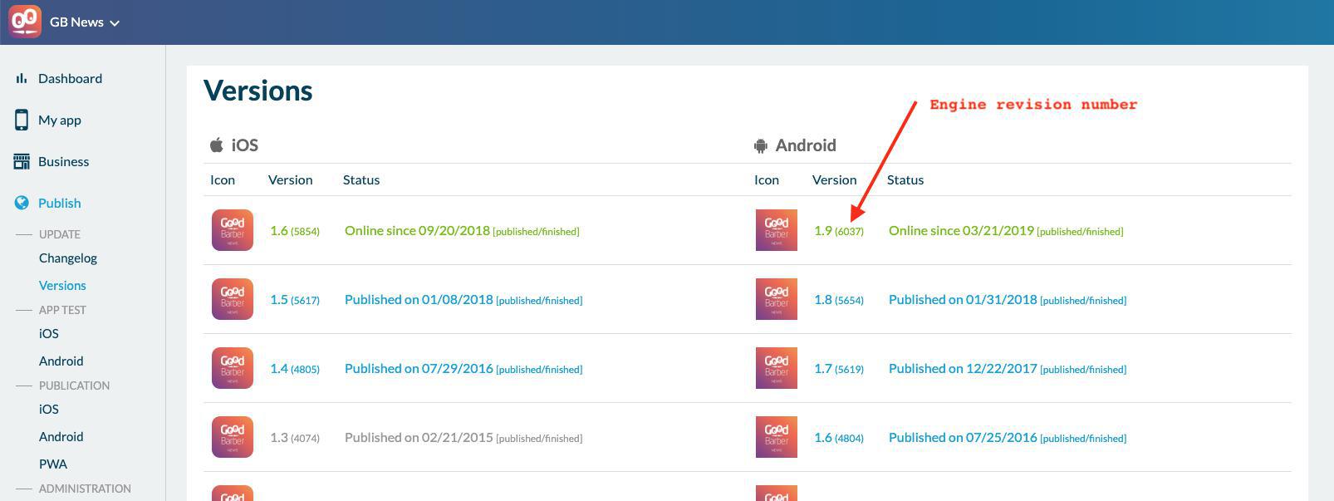
Task: Open Android version 1.9 (6037) link
Action: tap(838, 231)
